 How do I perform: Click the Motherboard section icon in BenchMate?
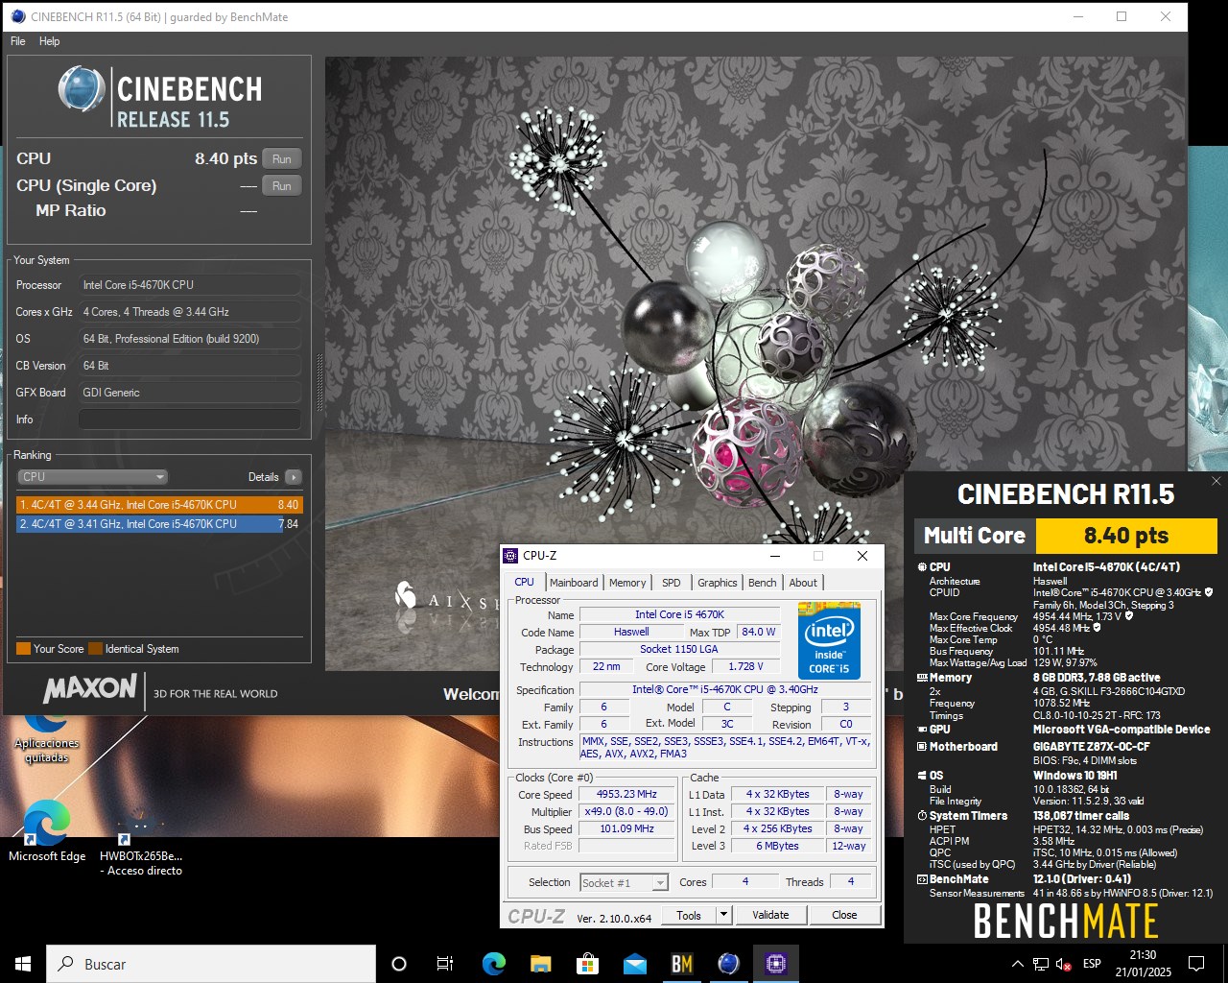[922, 747]
